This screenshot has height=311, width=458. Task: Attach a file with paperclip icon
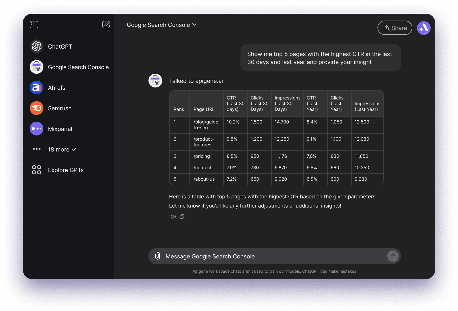[x=158, y=256]
